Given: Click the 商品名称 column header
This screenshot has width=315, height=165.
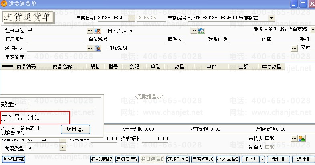Looking at the screenshot, I should click(x=62, y=67).
